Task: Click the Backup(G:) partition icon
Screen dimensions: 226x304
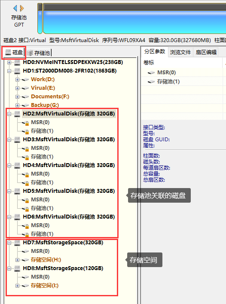Action: click(x=25, y=105)
